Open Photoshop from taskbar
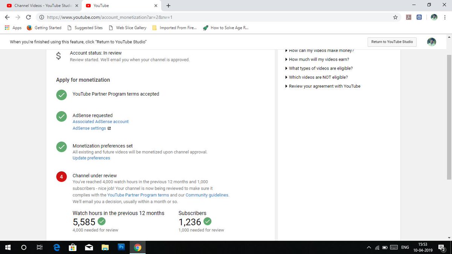452x254 pixels. [121, 247]
